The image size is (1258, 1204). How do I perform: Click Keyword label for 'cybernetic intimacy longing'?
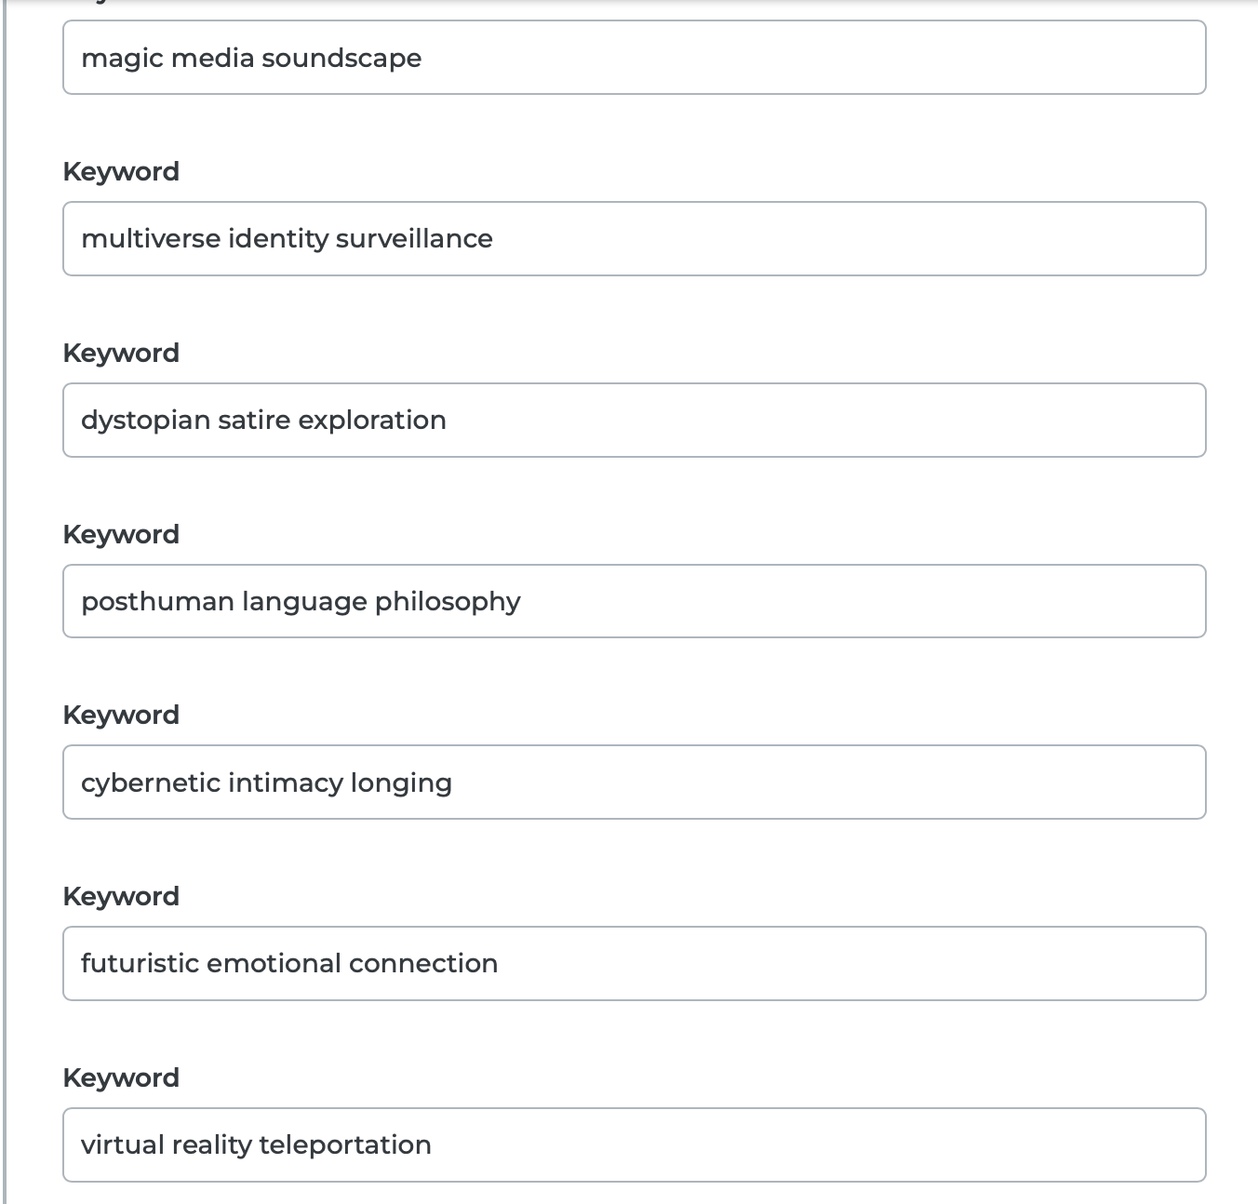[x=121, y=715]
